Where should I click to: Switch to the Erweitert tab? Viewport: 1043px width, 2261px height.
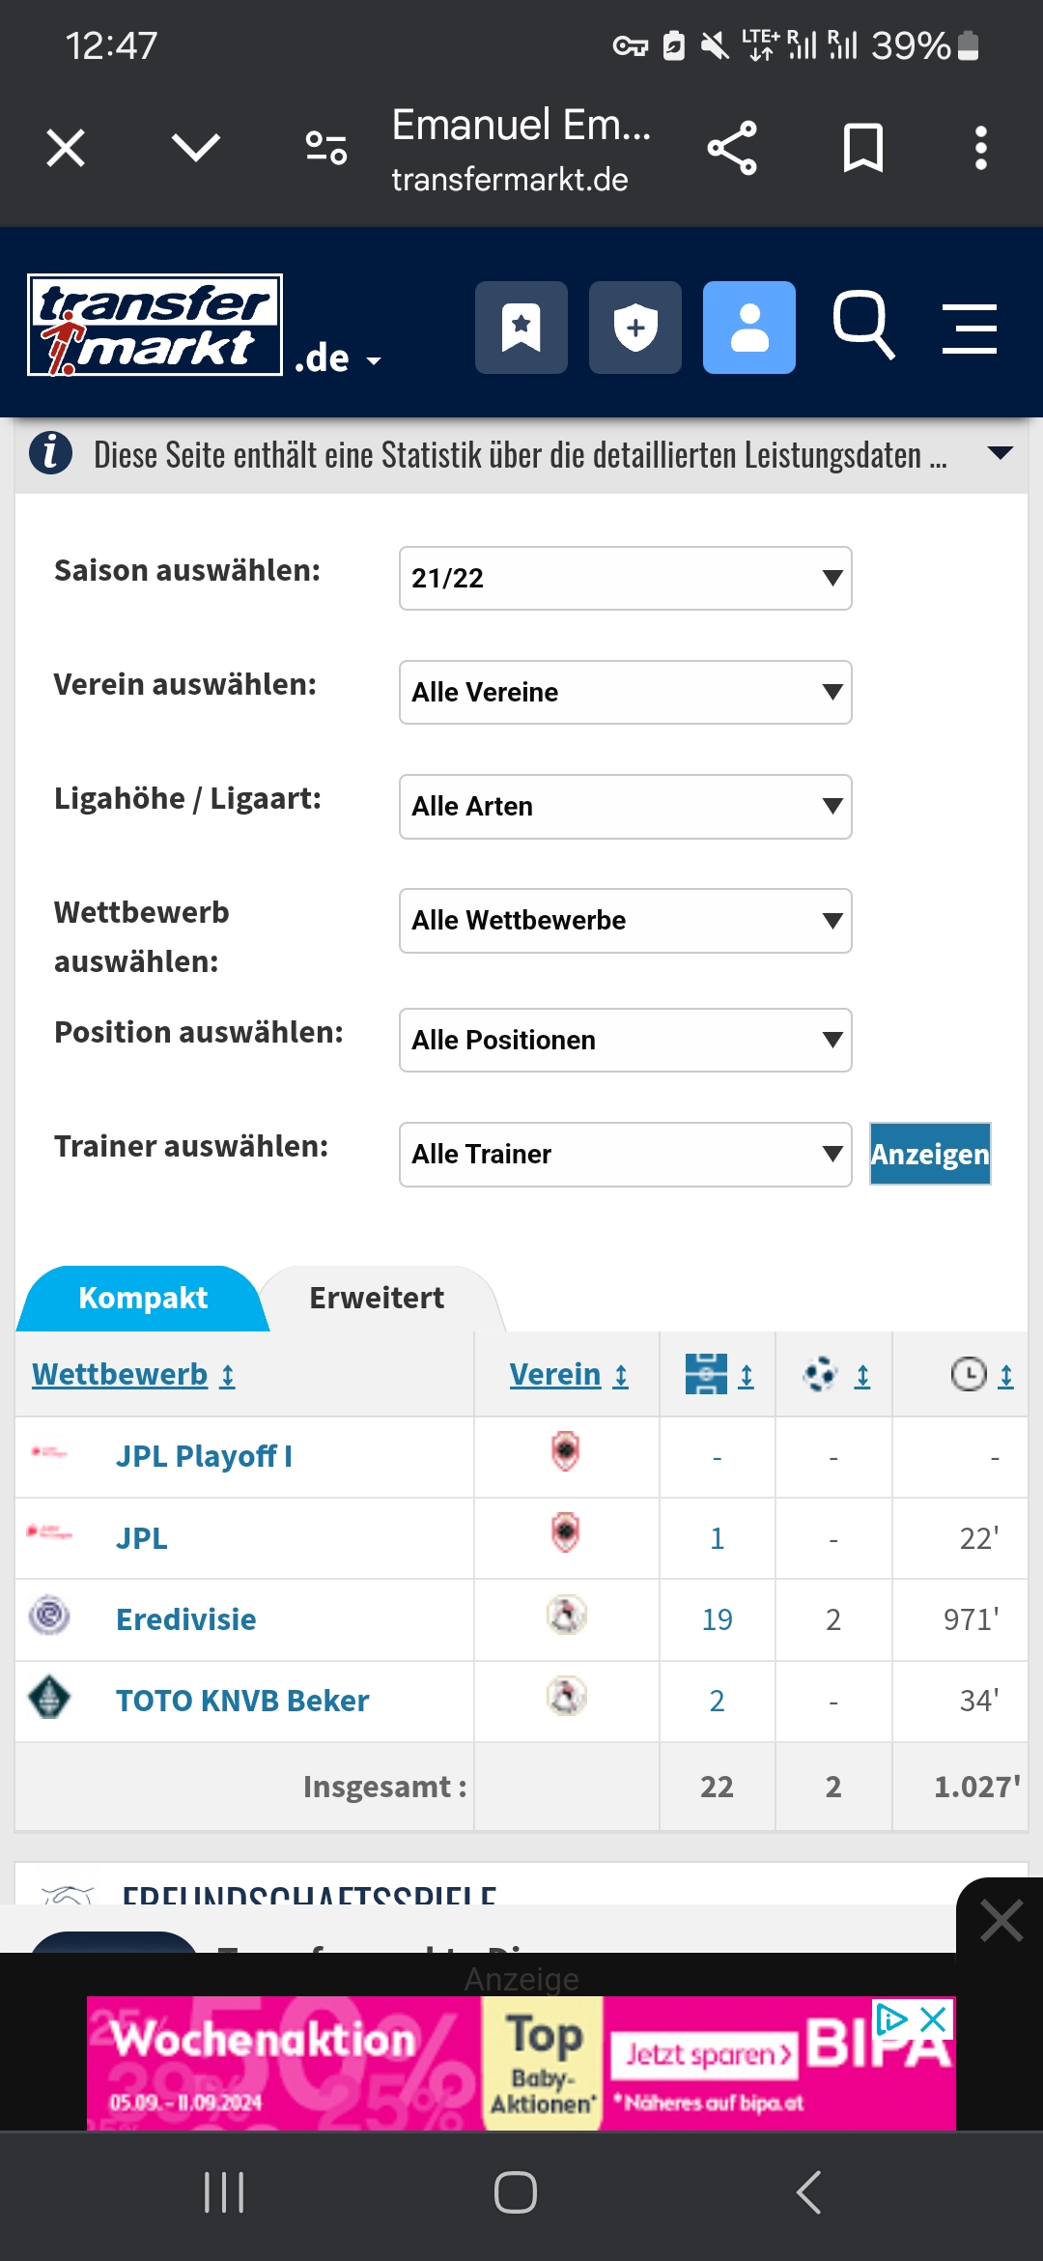pyautogui.click(x=377, y=1298)
